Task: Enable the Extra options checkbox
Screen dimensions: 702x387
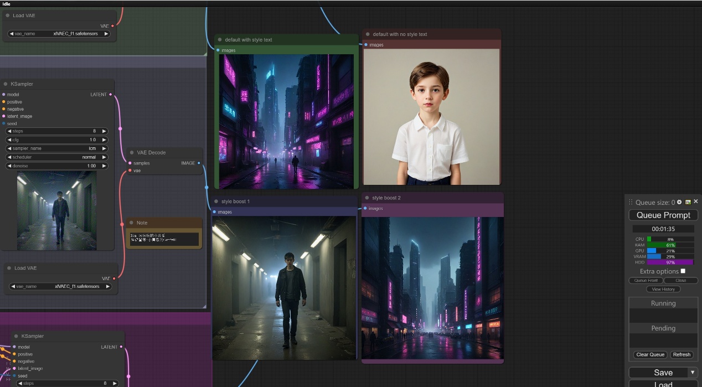Action: pyautogui.click(x=683, y=271)
